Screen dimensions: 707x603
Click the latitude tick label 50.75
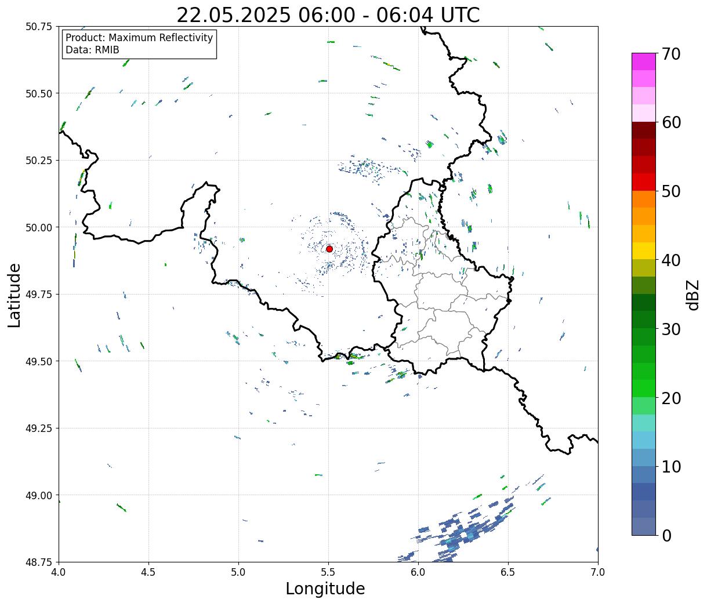39,27
